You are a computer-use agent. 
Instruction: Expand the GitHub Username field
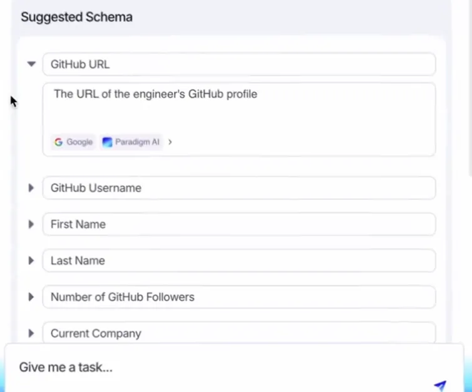(31, 188)
